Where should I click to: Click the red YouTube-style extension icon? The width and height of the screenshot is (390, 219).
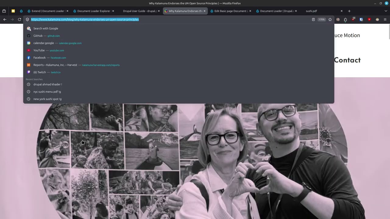click(369, 19)
